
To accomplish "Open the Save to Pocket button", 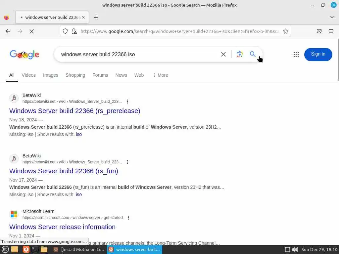I will pos(319,31).
